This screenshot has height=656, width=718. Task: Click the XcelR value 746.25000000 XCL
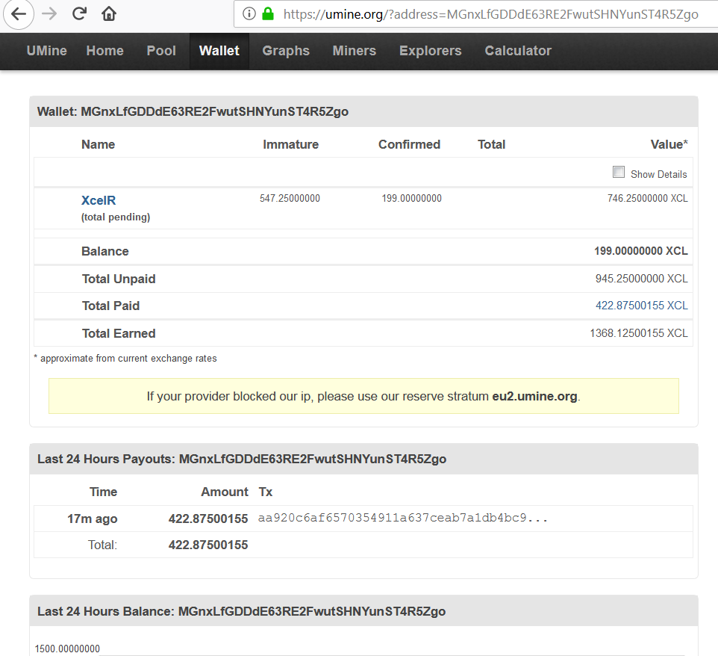[648, 199]
